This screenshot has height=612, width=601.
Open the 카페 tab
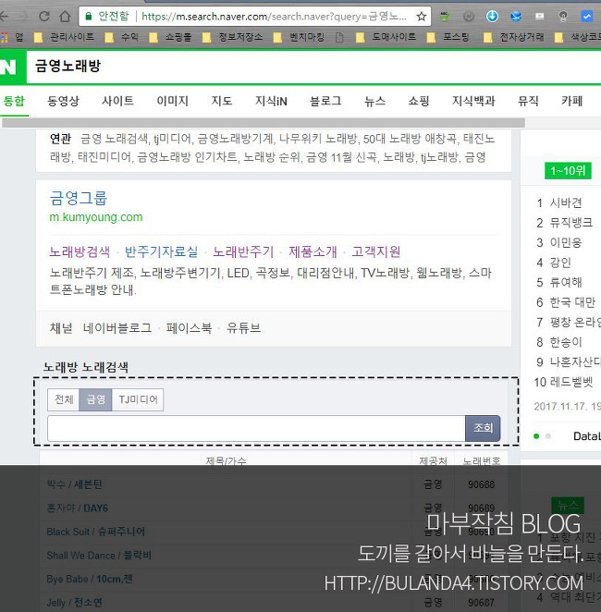[571, 101]
